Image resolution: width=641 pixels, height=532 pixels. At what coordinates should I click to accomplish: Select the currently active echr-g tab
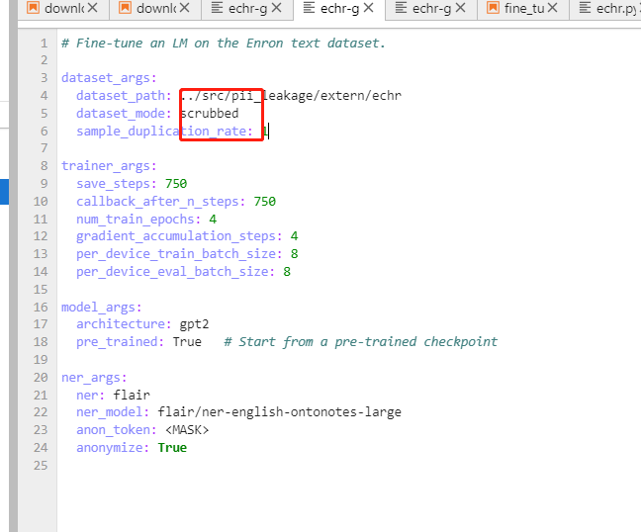click(339, 8)
